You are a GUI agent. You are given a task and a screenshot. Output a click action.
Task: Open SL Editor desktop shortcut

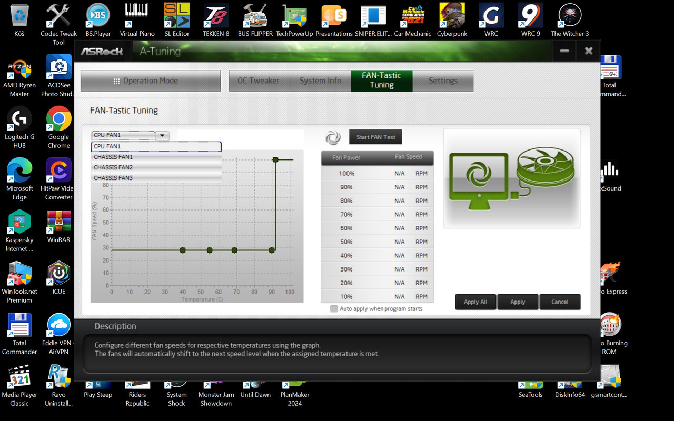pos(177,20)
